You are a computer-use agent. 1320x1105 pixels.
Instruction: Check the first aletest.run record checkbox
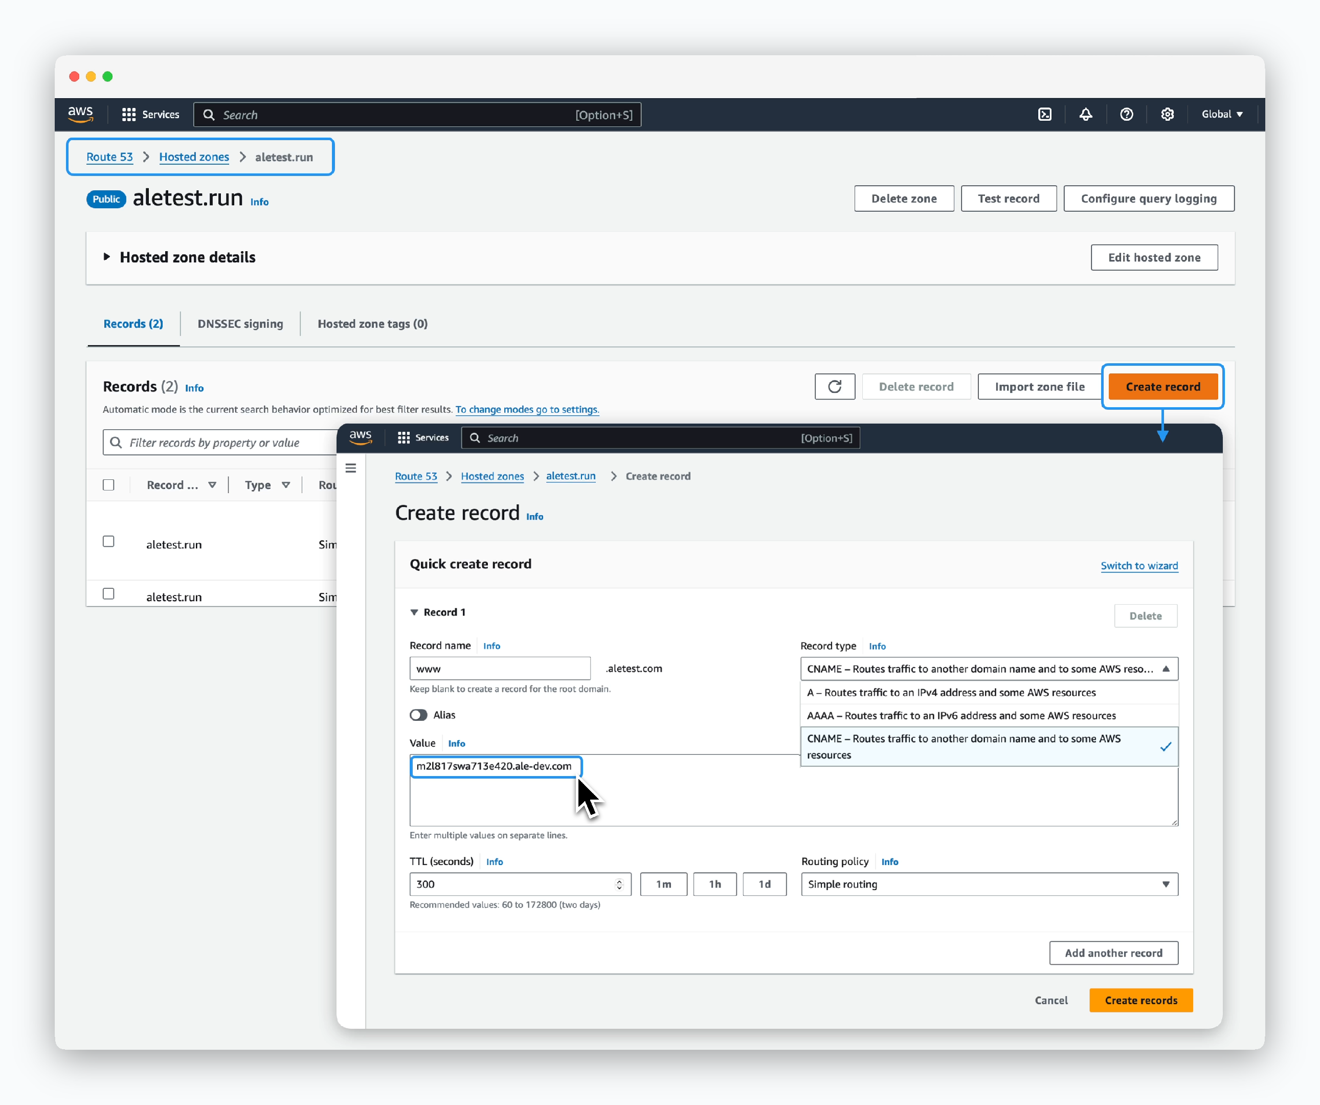(x=109, y=541)
